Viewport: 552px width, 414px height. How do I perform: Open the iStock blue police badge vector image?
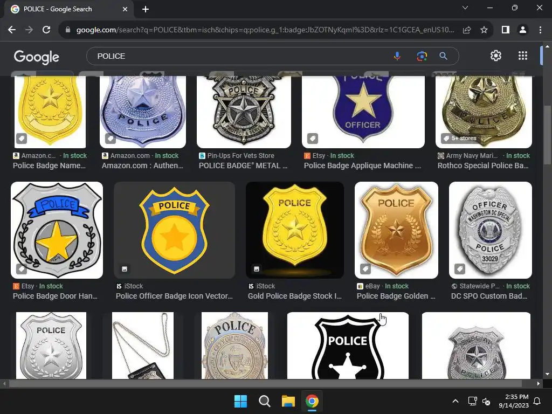[x=174, y=230]
